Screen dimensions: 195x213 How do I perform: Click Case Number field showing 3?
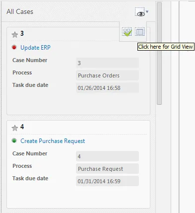click(107, 63)
